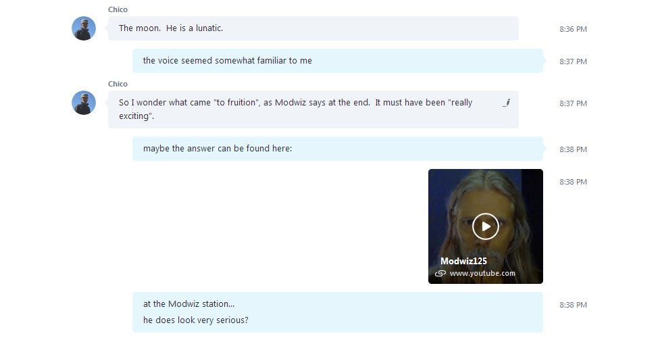This screenshot has width=660, height=340.
Task: Click the link chain icon beside www.youtube.com
Action: coord(440,274)
